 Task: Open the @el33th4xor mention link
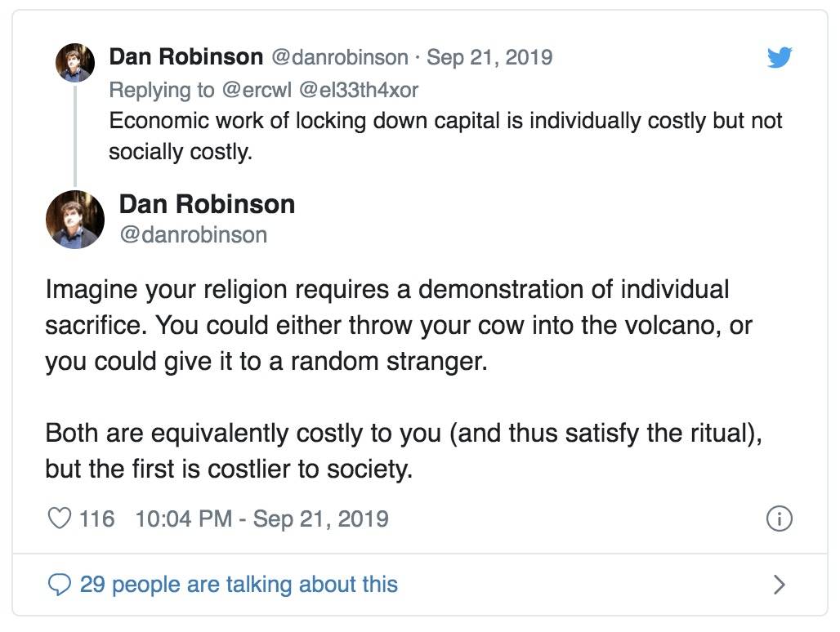(x=359, y=90)
